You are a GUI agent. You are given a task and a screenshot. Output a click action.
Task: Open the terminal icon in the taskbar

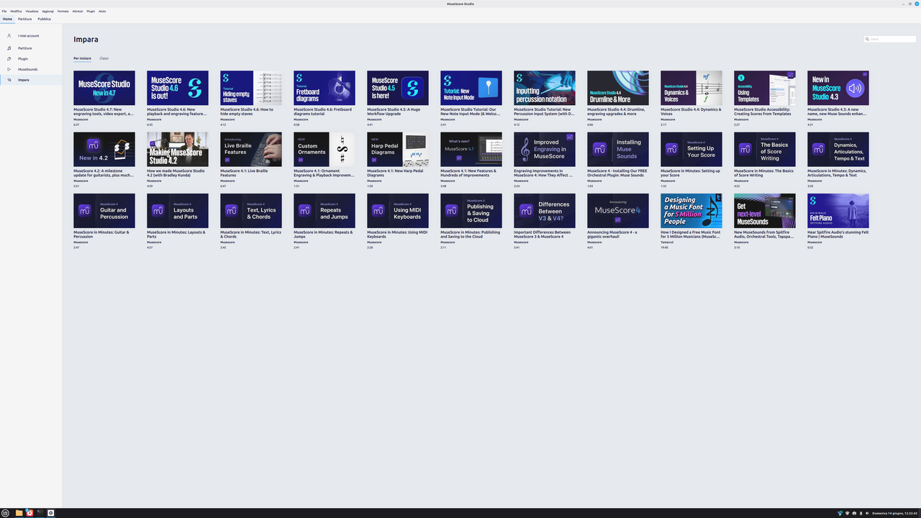pyautogui.click(x=40, y=513)
